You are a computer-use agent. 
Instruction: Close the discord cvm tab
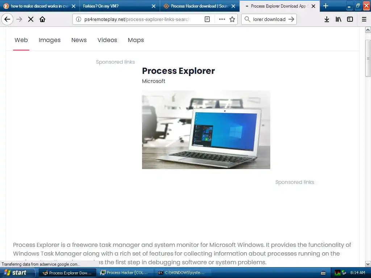coord(74,6)
